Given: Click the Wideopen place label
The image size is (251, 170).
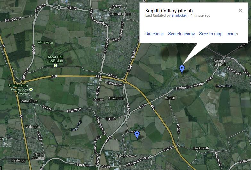Looking at the screenshot, I should (32, 127).
